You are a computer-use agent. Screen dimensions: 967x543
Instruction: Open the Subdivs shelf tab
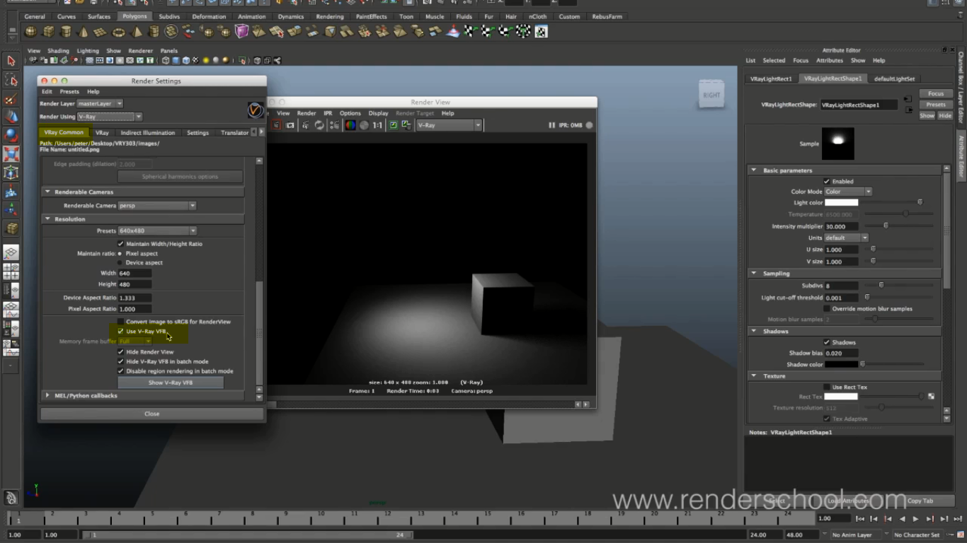click(169, 16)
